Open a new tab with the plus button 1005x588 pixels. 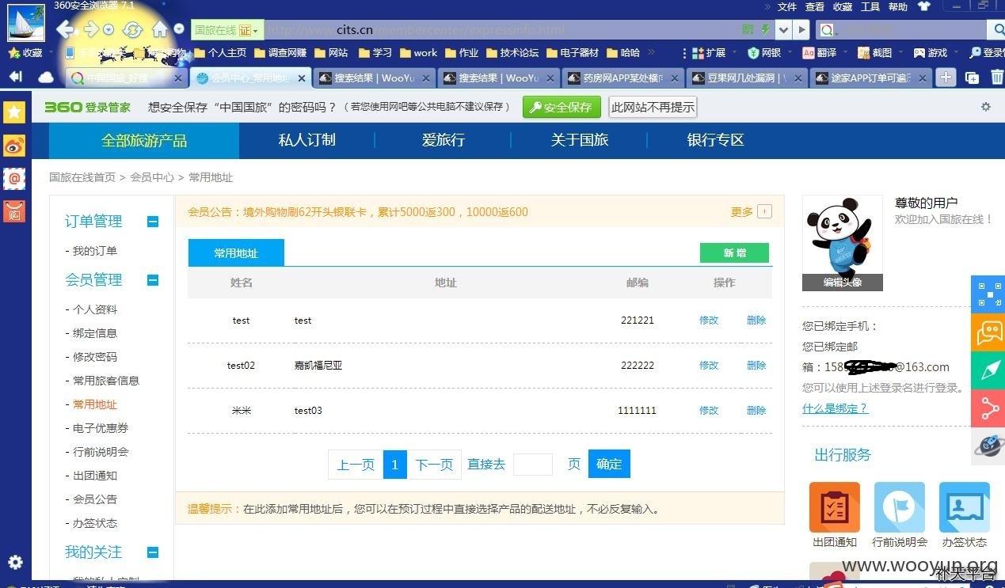946,78
